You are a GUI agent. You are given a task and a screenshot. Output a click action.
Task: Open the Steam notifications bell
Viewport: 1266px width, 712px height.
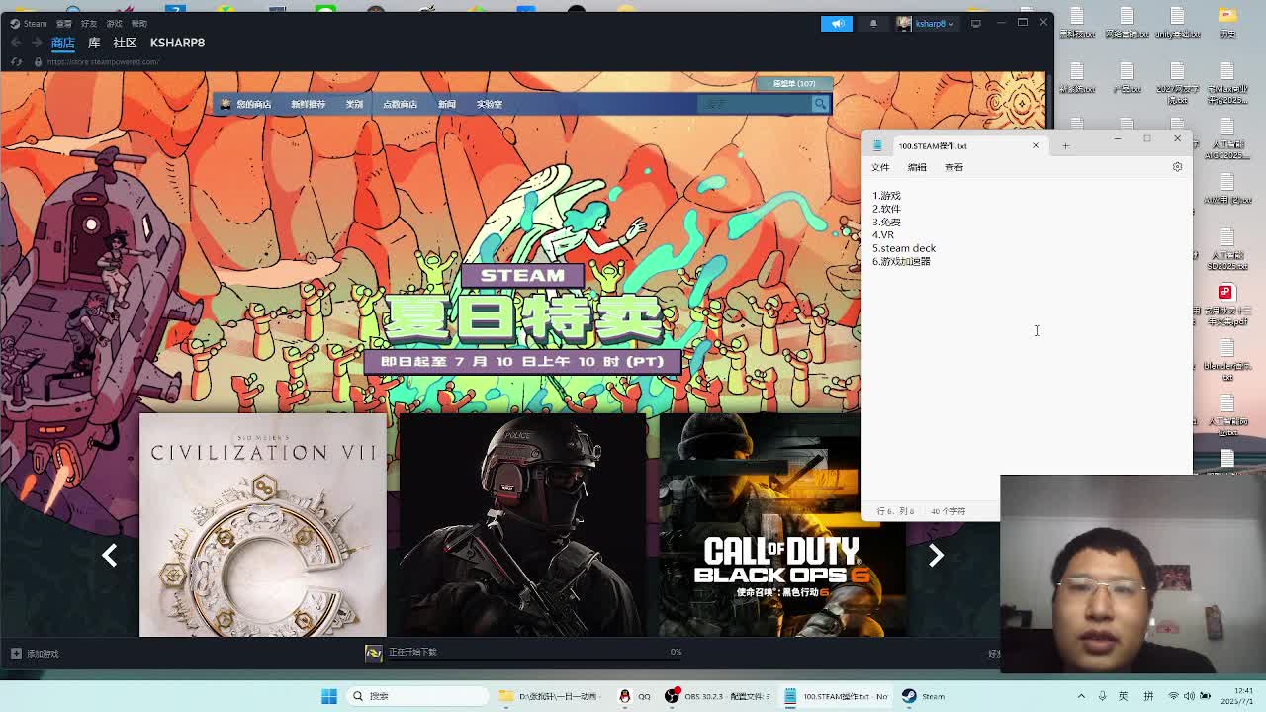[x=873, y=23]
